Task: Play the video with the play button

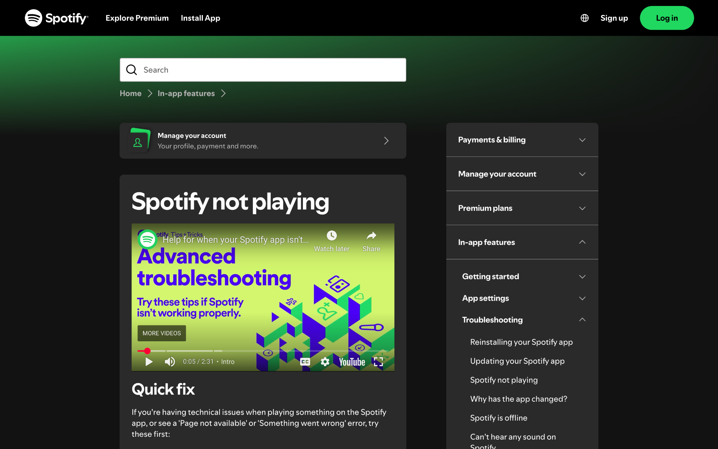Action: tap(149, 362)
